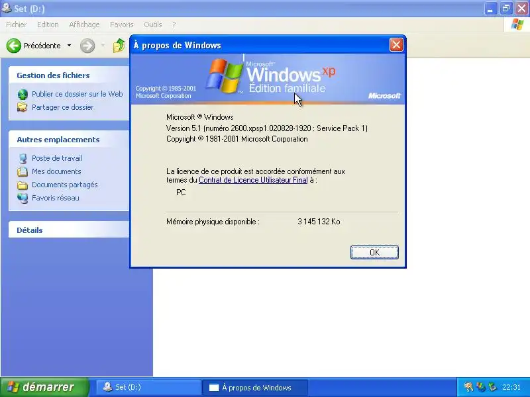
Task: Open the ? help menu
Action: (174, 24)
